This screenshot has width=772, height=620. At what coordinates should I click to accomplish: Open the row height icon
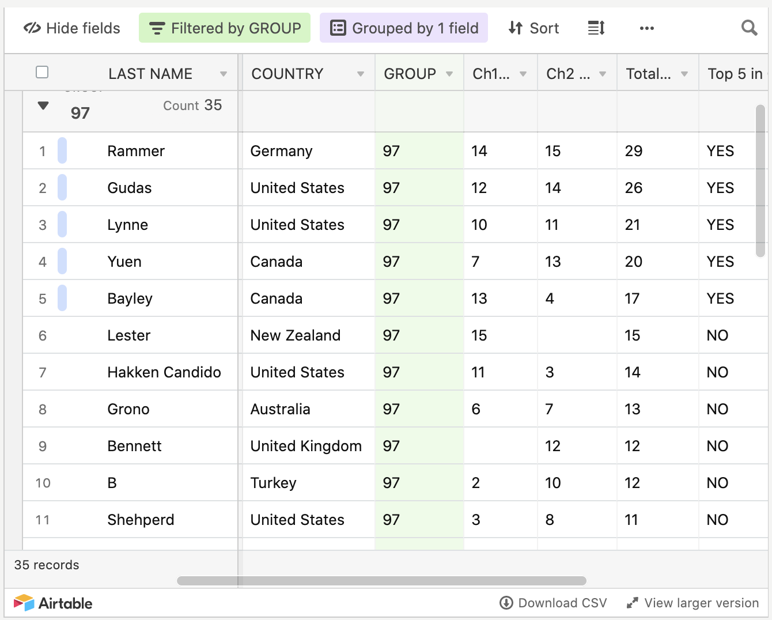pyautogui.click(x=596, y=28)
